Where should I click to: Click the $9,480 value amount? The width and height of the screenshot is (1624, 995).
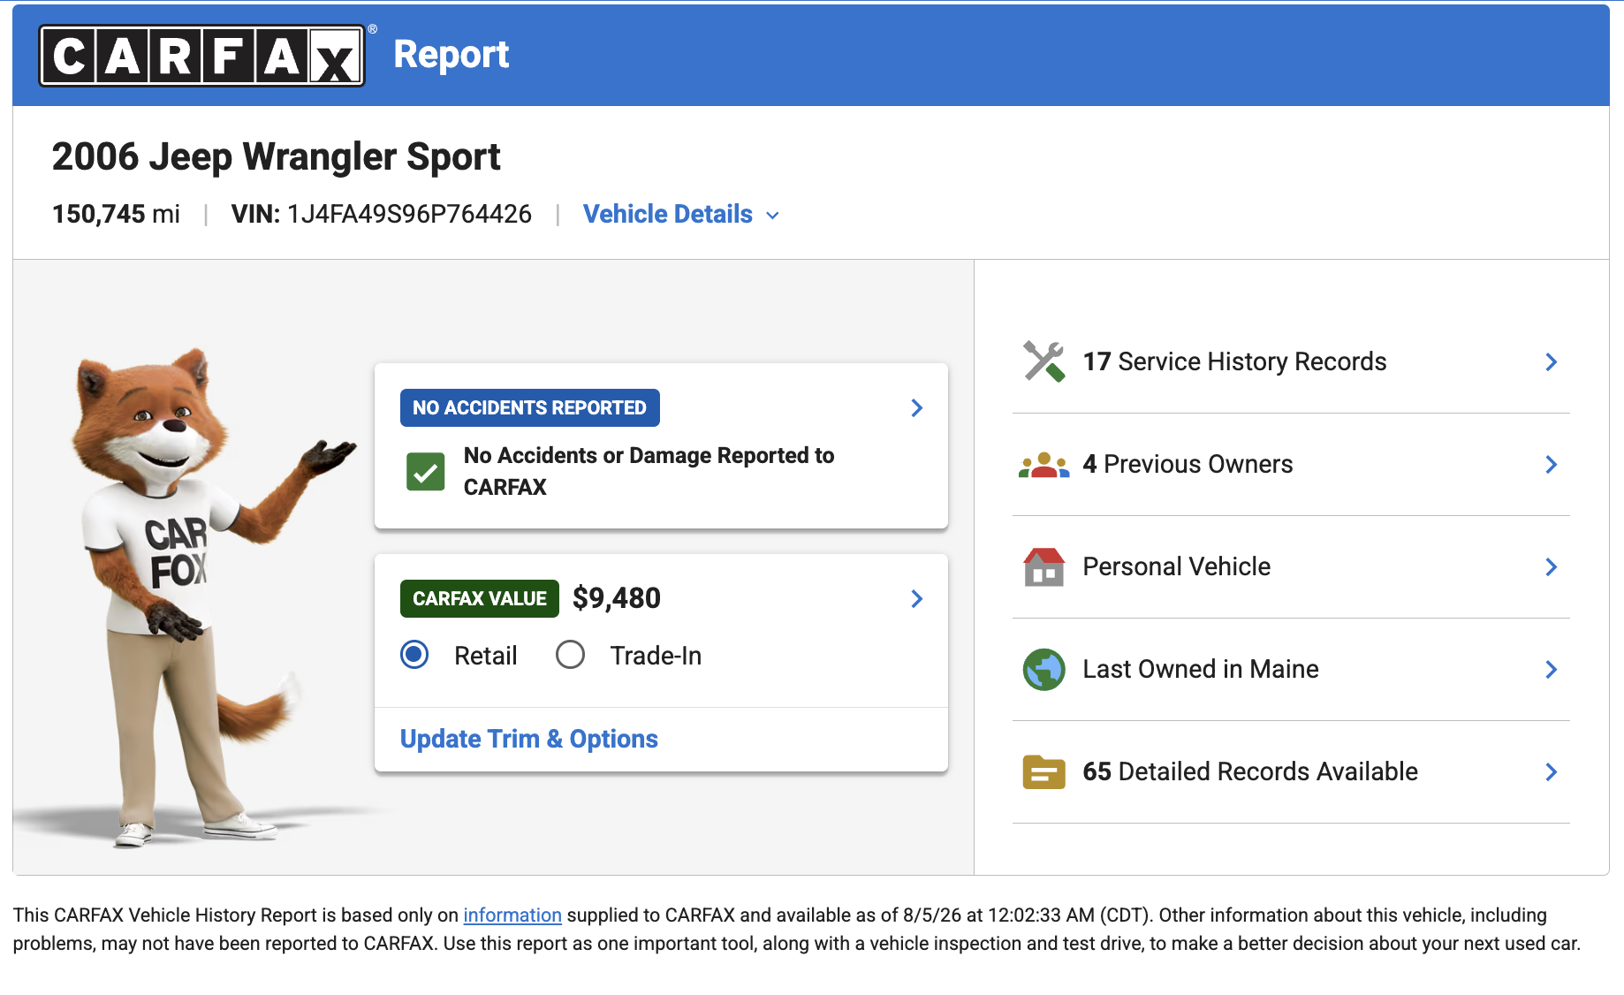(616, 598)
